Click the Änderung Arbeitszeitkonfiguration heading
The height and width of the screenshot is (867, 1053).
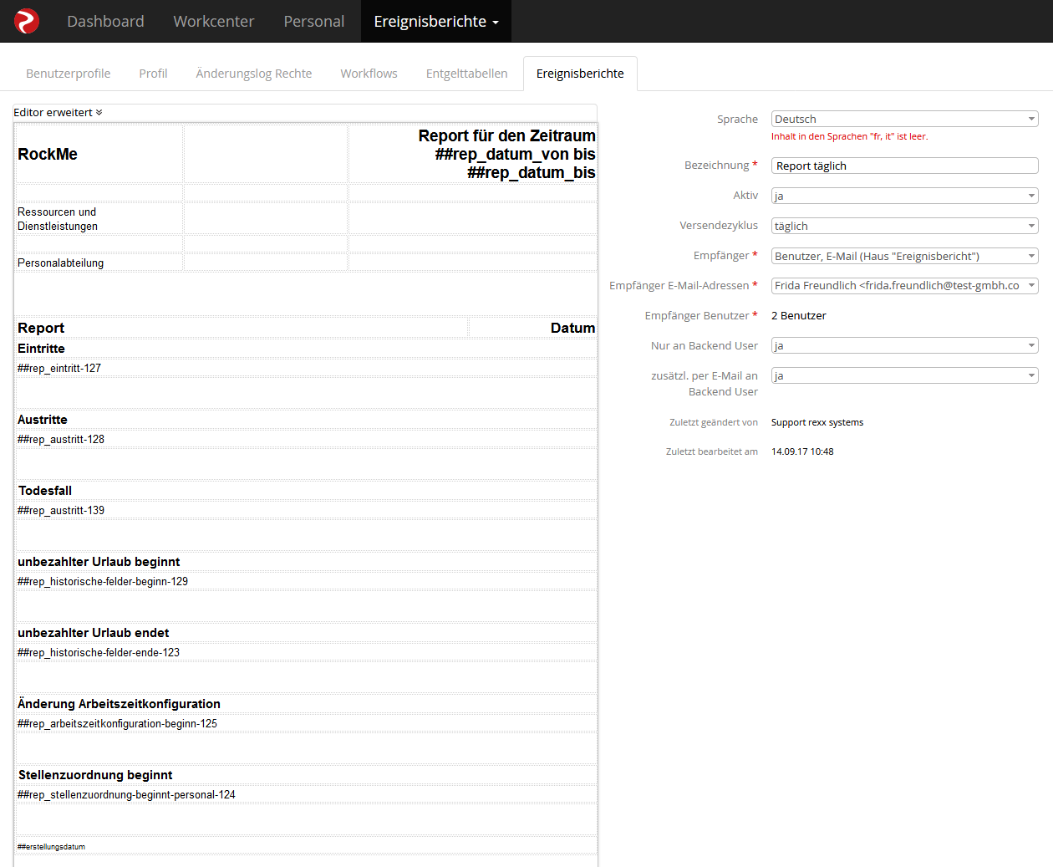(120, 704)
